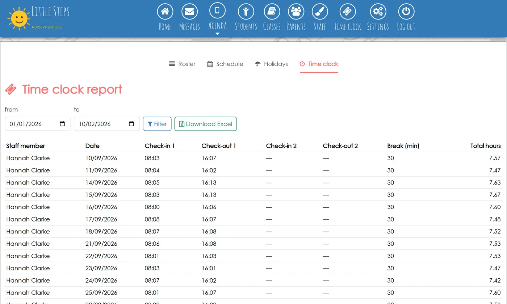507x304 pixels.
Task: Click the Date column header
Action: point(92,146)
